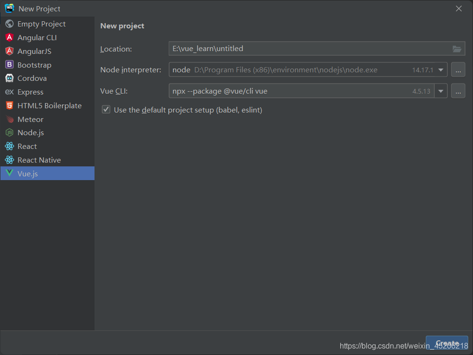
Task: Select Meteor project type
Action: (47, 119)
